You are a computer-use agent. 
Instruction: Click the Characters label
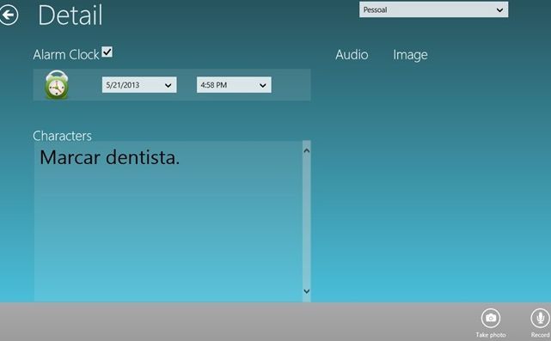pos(62,136)
